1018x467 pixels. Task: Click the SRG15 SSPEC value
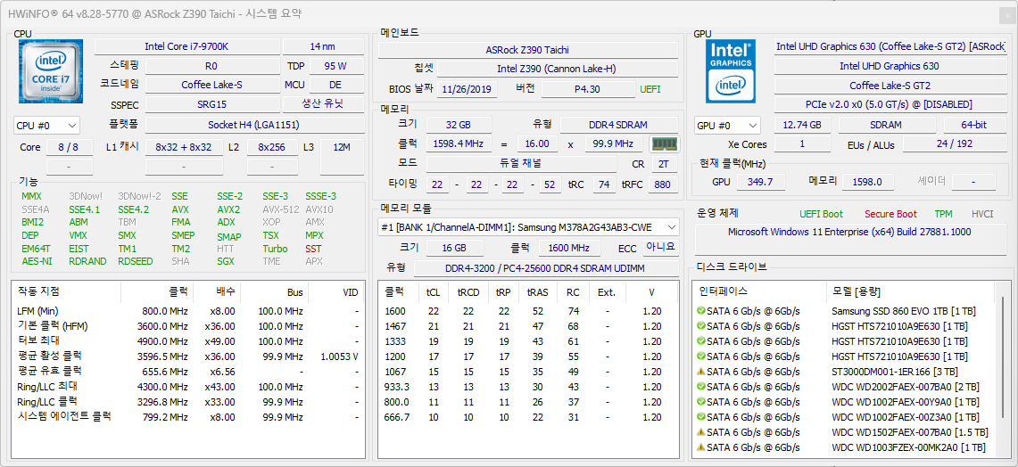click(x=211, y=103)
